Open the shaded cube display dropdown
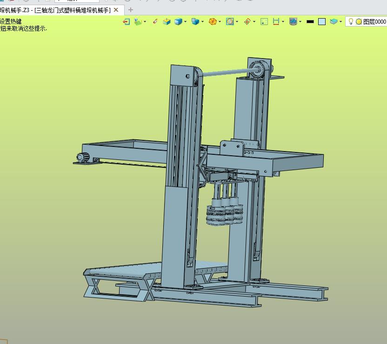Viewport: 387px width, 344px height. coord(185,22)
